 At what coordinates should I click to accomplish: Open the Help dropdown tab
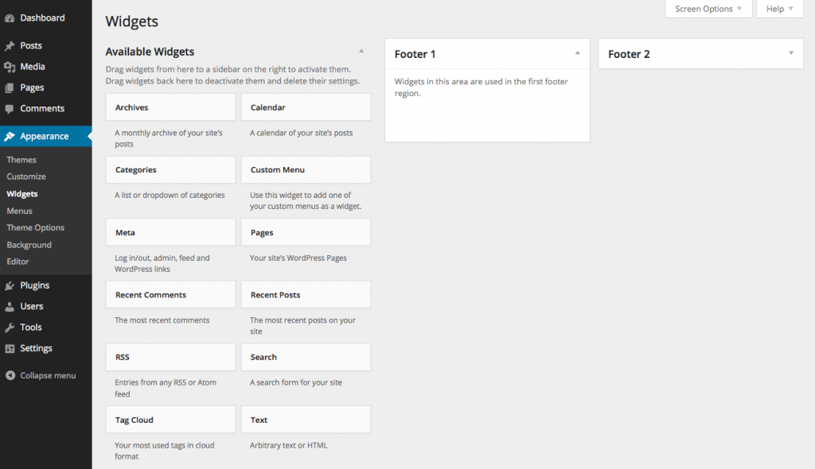tap(780, 9)
